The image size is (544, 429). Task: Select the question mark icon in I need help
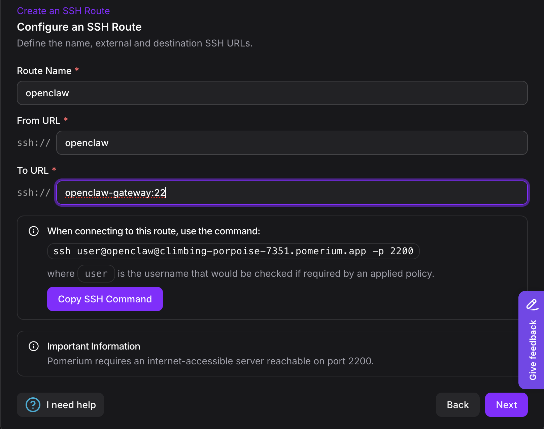(32, 405)
